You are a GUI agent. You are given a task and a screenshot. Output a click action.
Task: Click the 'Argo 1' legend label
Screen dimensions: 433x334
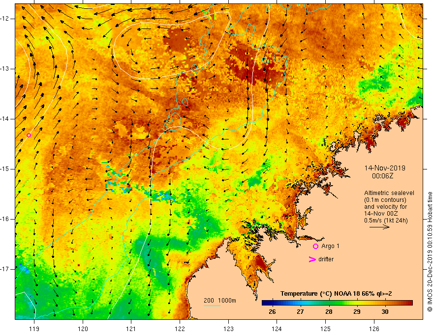pos(330,246)
